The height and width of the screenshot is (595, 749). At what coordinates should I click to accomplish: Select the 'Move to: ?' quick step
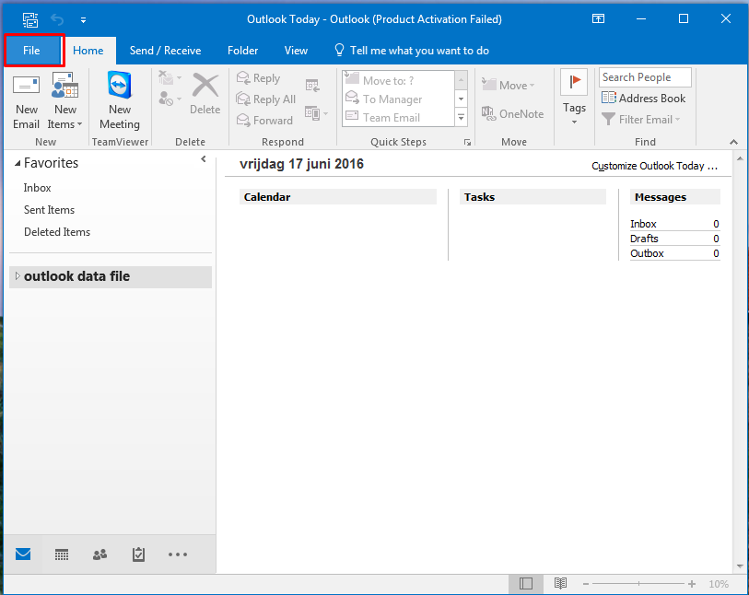tap(398, 80)
